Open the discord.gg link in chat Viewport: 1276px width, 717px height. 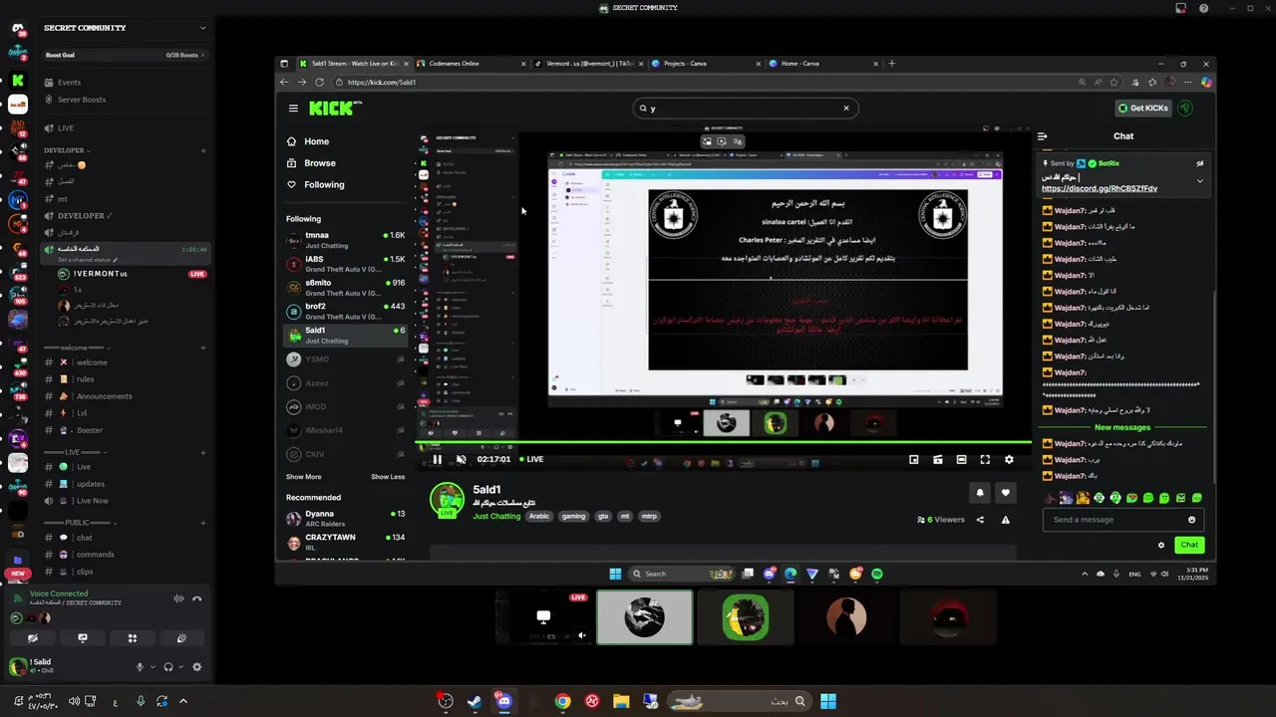(1099, 188)
